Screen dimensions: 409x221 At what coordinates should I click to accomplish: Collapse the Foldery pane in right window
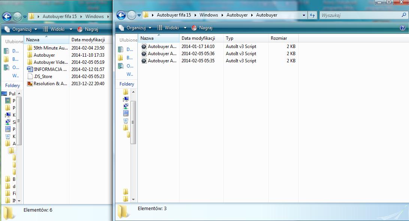(127, 84)
